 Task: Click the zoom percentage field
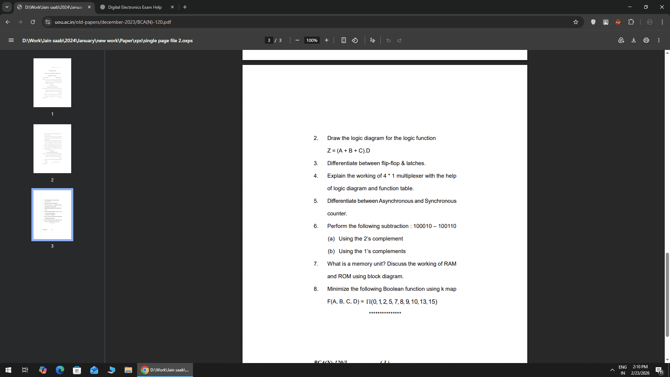[312, 40]
